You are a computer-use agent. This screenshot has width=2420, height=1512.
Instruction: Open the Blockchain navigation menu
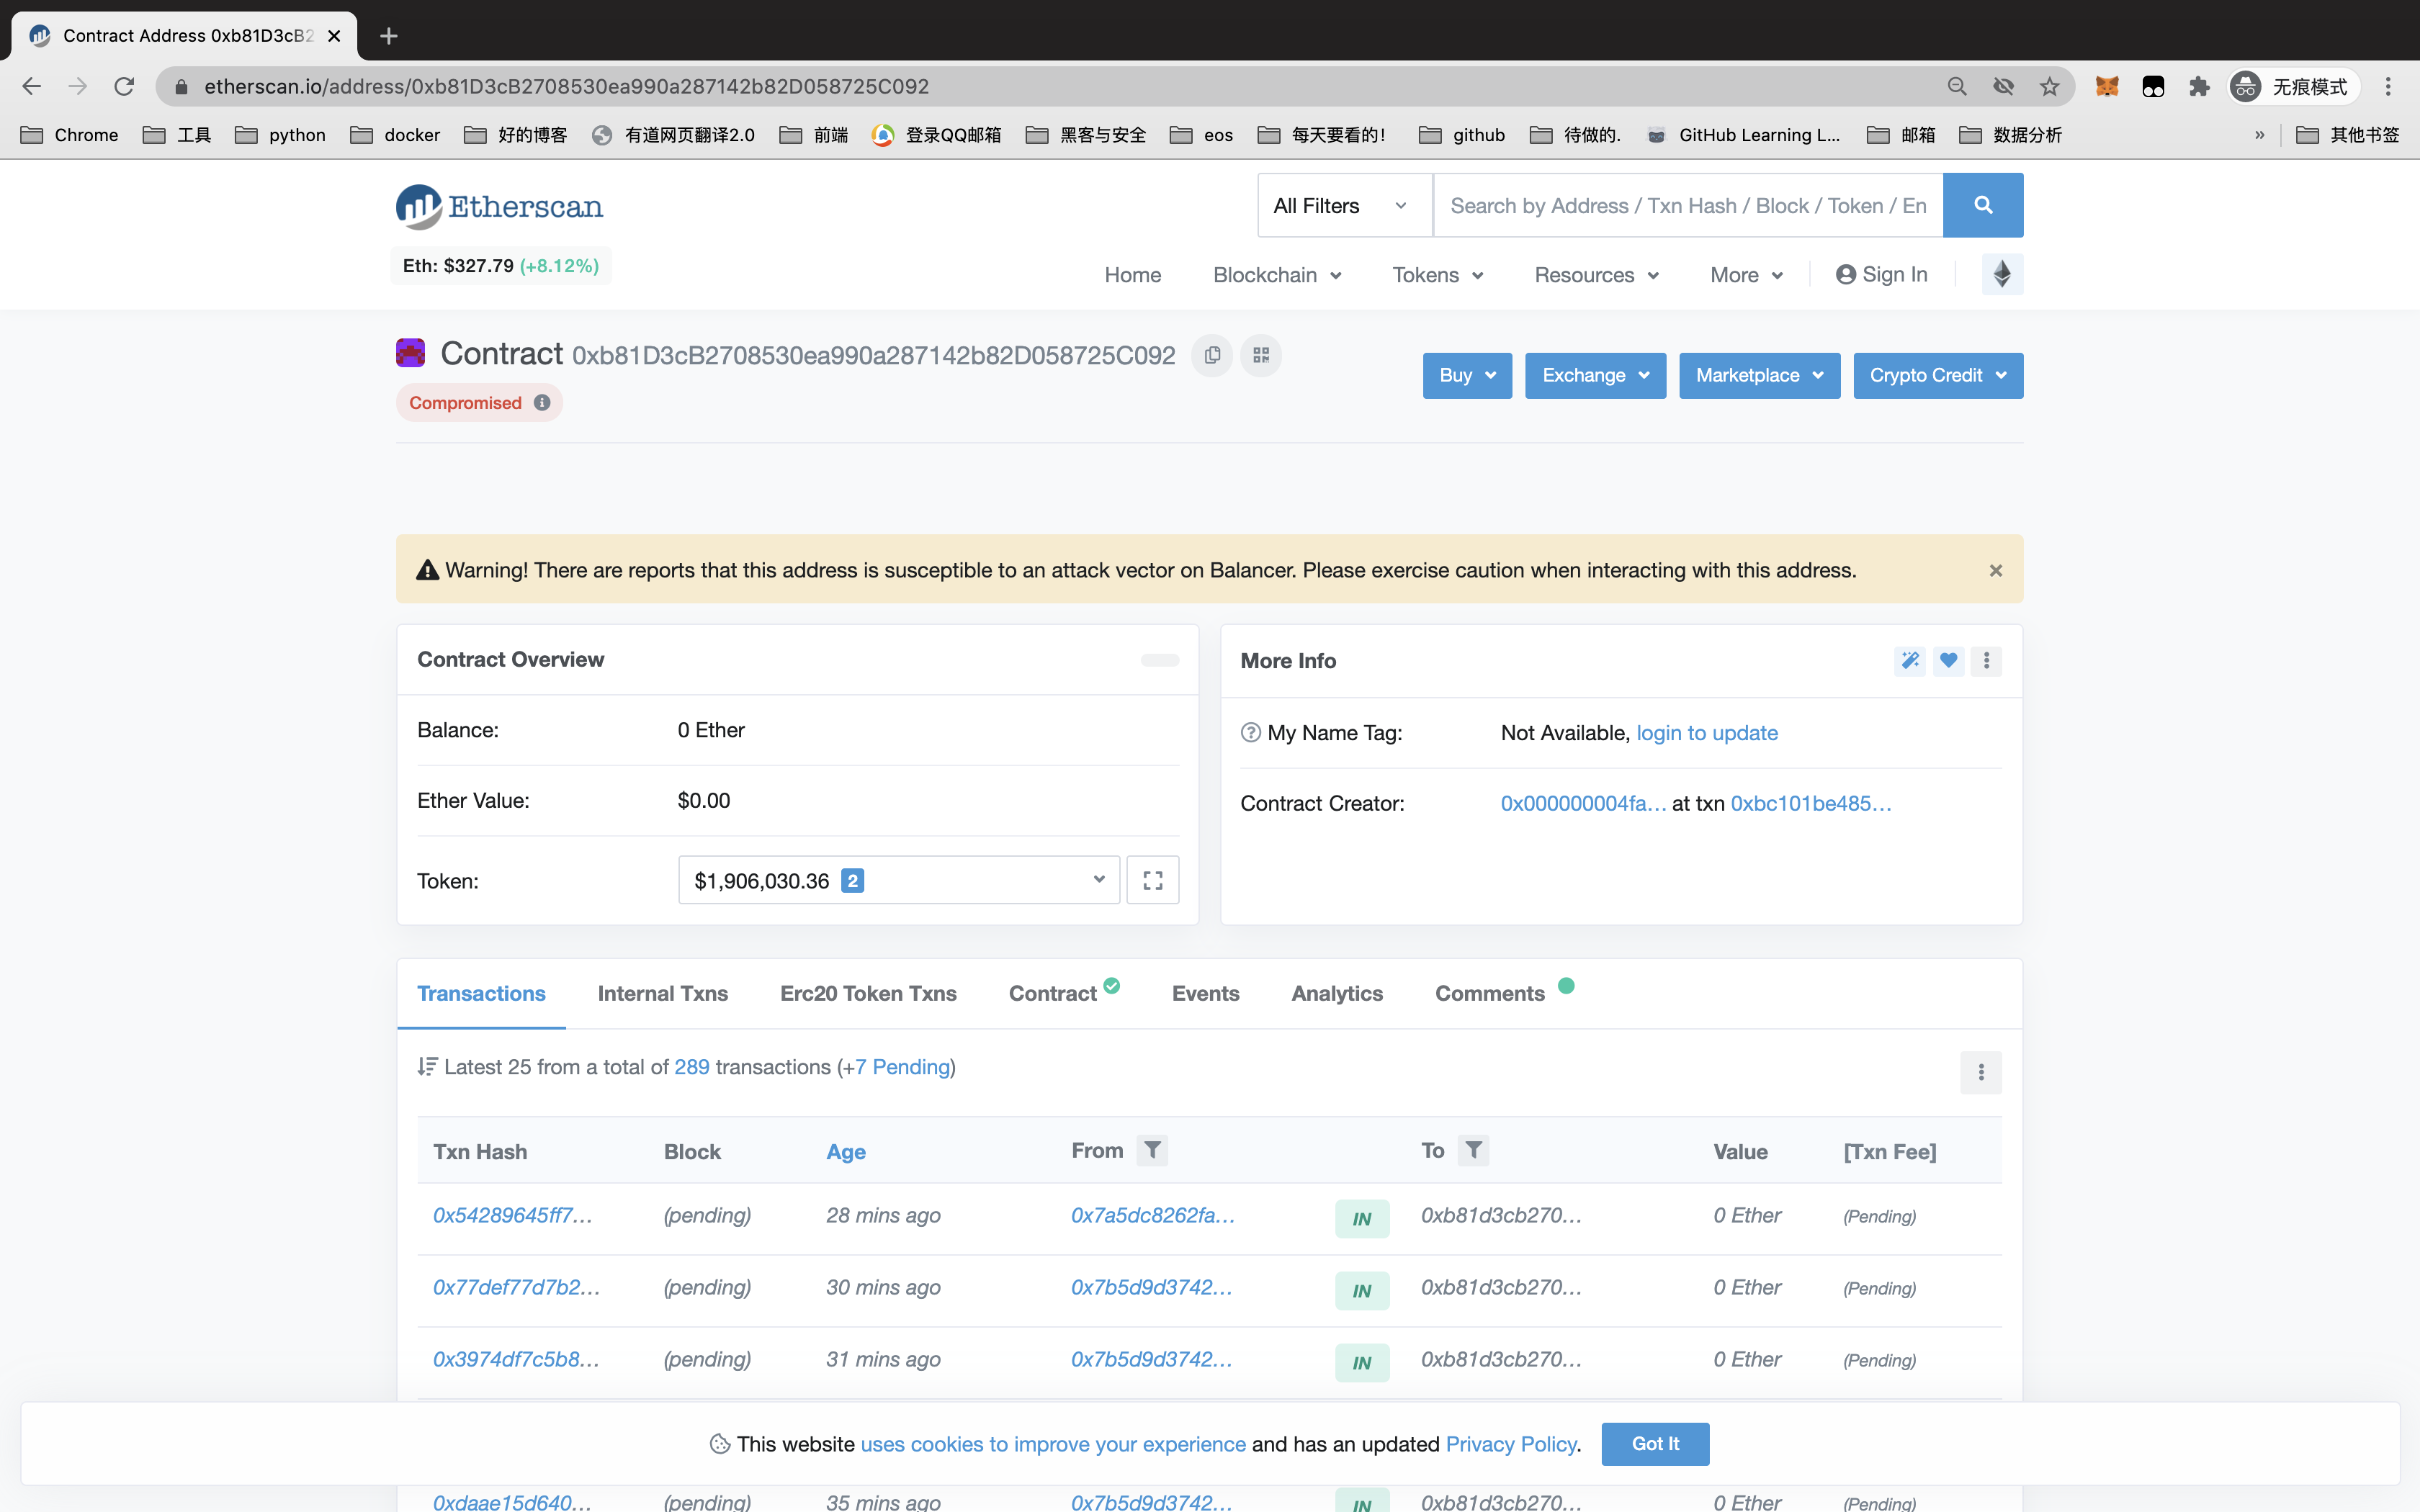1276,275
